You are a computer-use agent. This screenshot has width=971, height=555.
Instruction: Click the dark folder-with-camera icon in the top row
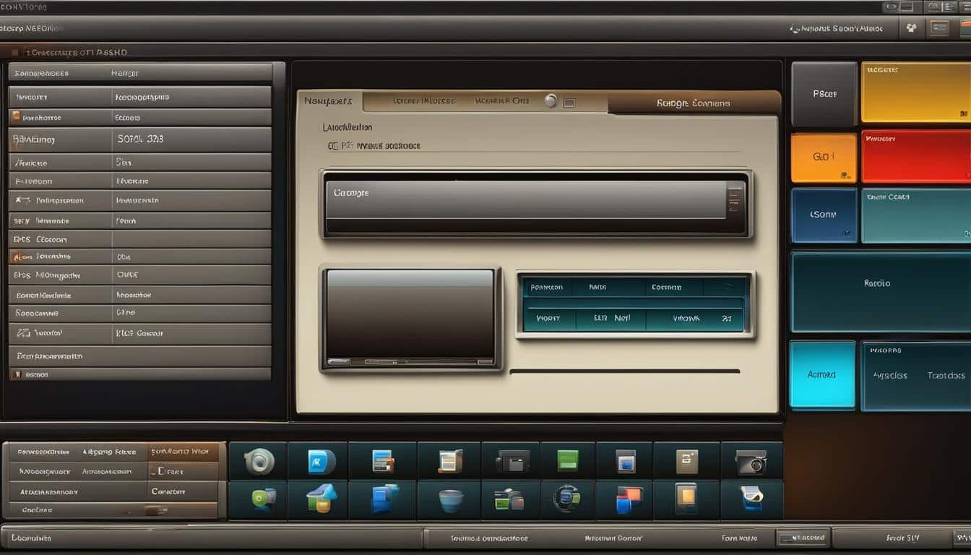coord(512,461)
